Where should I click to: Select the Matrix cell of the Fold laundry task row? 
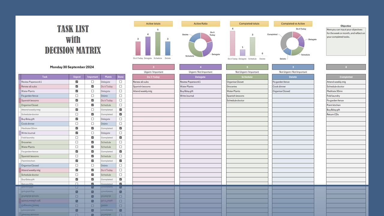coord(108,137)
